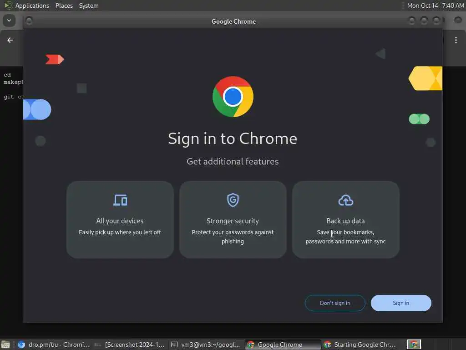This screenshot has width=466, height=350.
Task: Click the Stronger security shield icon
Action: [x=233, y=200]
